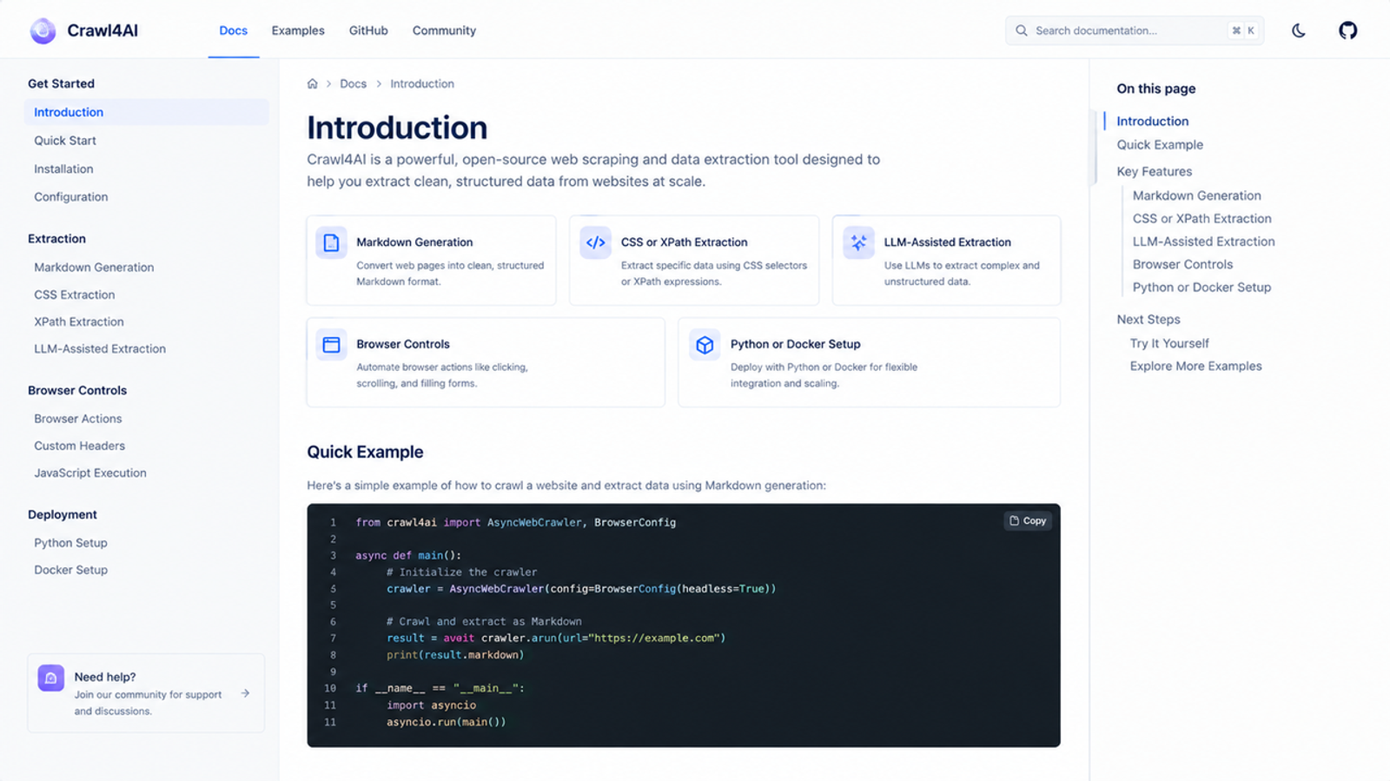The width and height of the screenshot is (1390, 781).
Task: Click the Python or Docker cube icon
Action: (705, 345)
